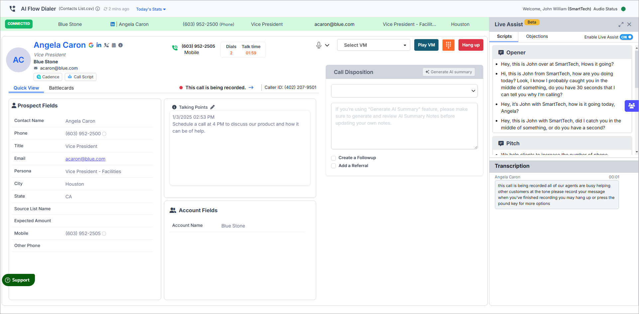
Task: Click the LinkedIn icon in the green connected bar
Action: pyautogui.click(x=113, y=24)
